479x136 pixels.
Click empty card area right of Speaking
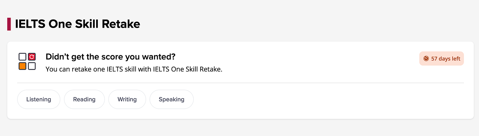tap(328, 99)
